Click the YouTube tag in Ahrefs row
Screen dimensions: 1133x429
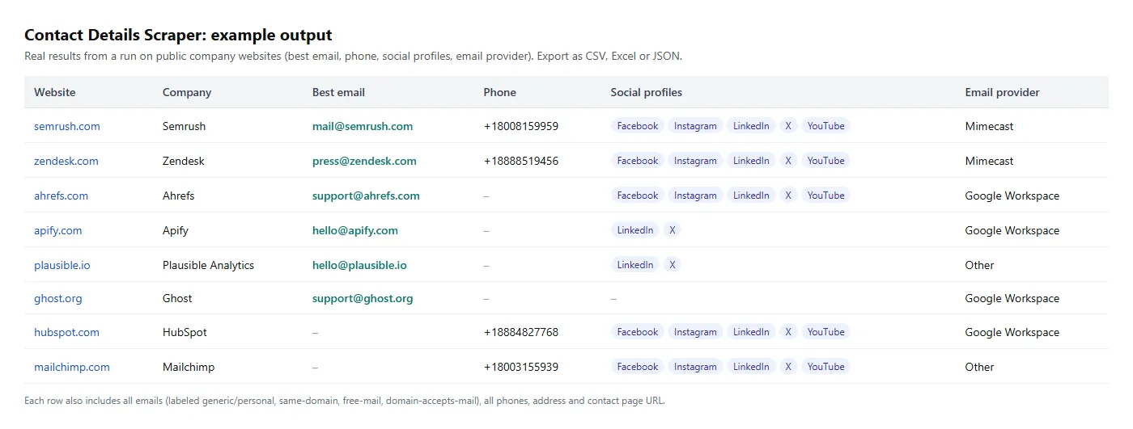[825, 196]
